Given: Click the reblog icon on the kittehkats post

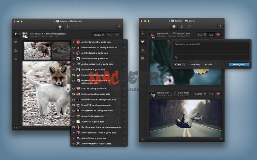Looking at the screenshot, I should click(110, 35).
